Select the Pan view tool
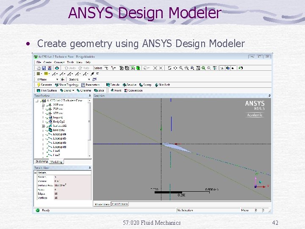 pos(175,68)
